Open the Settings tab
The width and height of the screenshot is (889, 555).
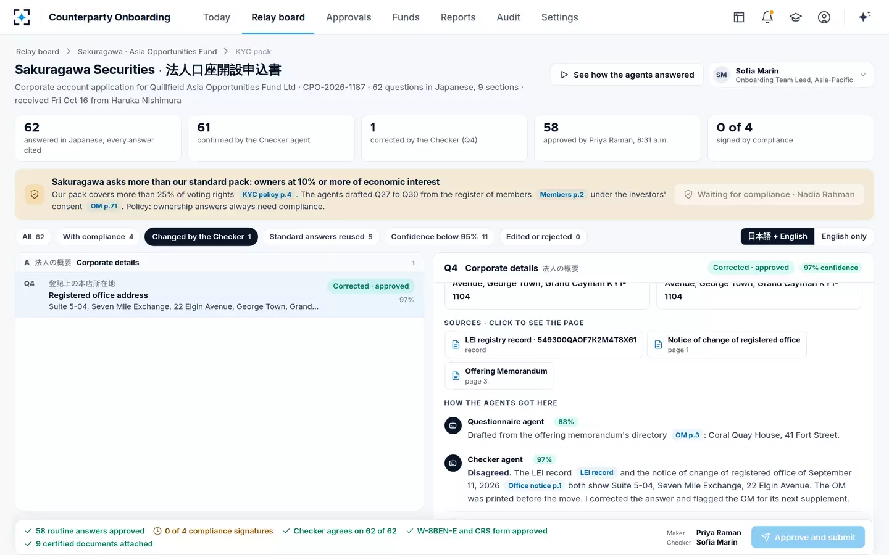coord(560,17)
